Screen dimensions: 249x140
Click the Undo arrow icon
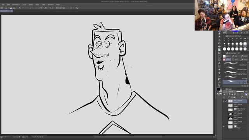[20, 8]
